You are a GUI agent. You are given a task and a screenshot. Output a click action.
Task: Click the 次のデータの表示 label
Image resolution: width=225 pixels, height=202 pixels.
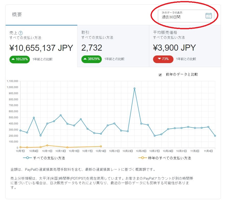(x=172, y=12)
